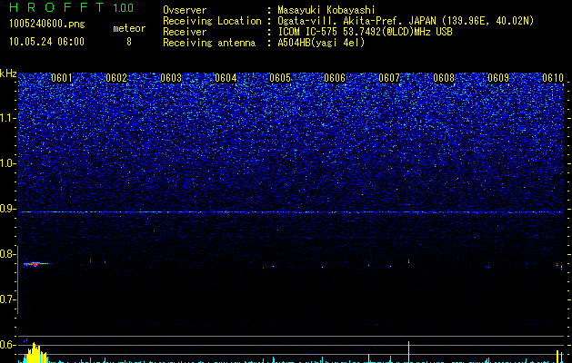
Task: Click the 0.6 kHz axis label
Action: pos(8,345)
